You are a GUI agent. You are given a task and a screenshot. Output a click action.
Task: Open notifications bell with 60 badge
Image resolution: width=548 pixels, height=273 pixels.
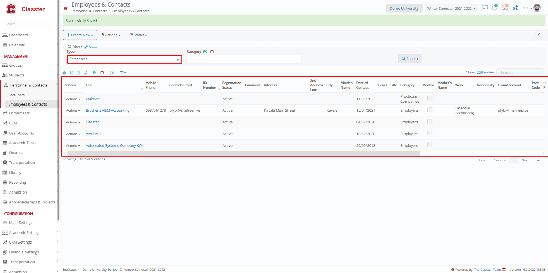point(495,7)
